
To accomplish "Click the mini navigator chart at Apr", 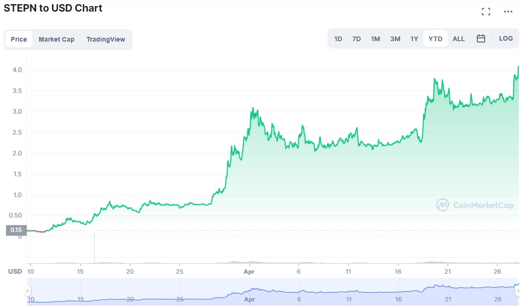I will tap(249, 291).
